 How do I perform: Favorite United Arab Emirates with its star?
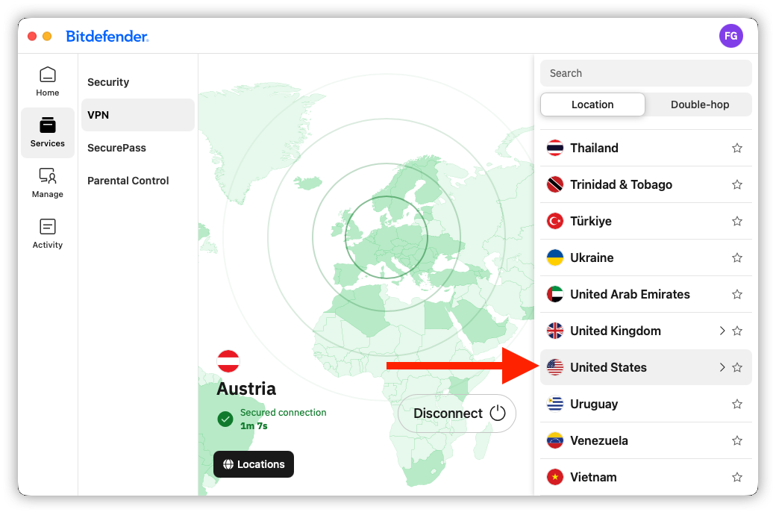(x=737, y=295)
